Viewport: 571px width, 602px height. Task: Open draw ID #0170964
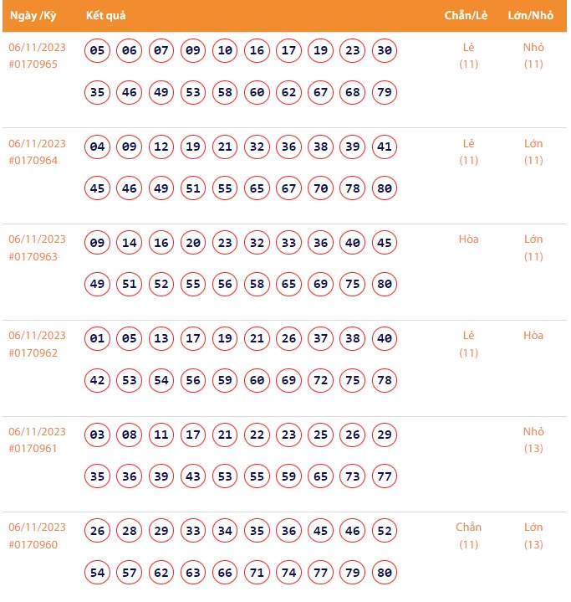33,161
